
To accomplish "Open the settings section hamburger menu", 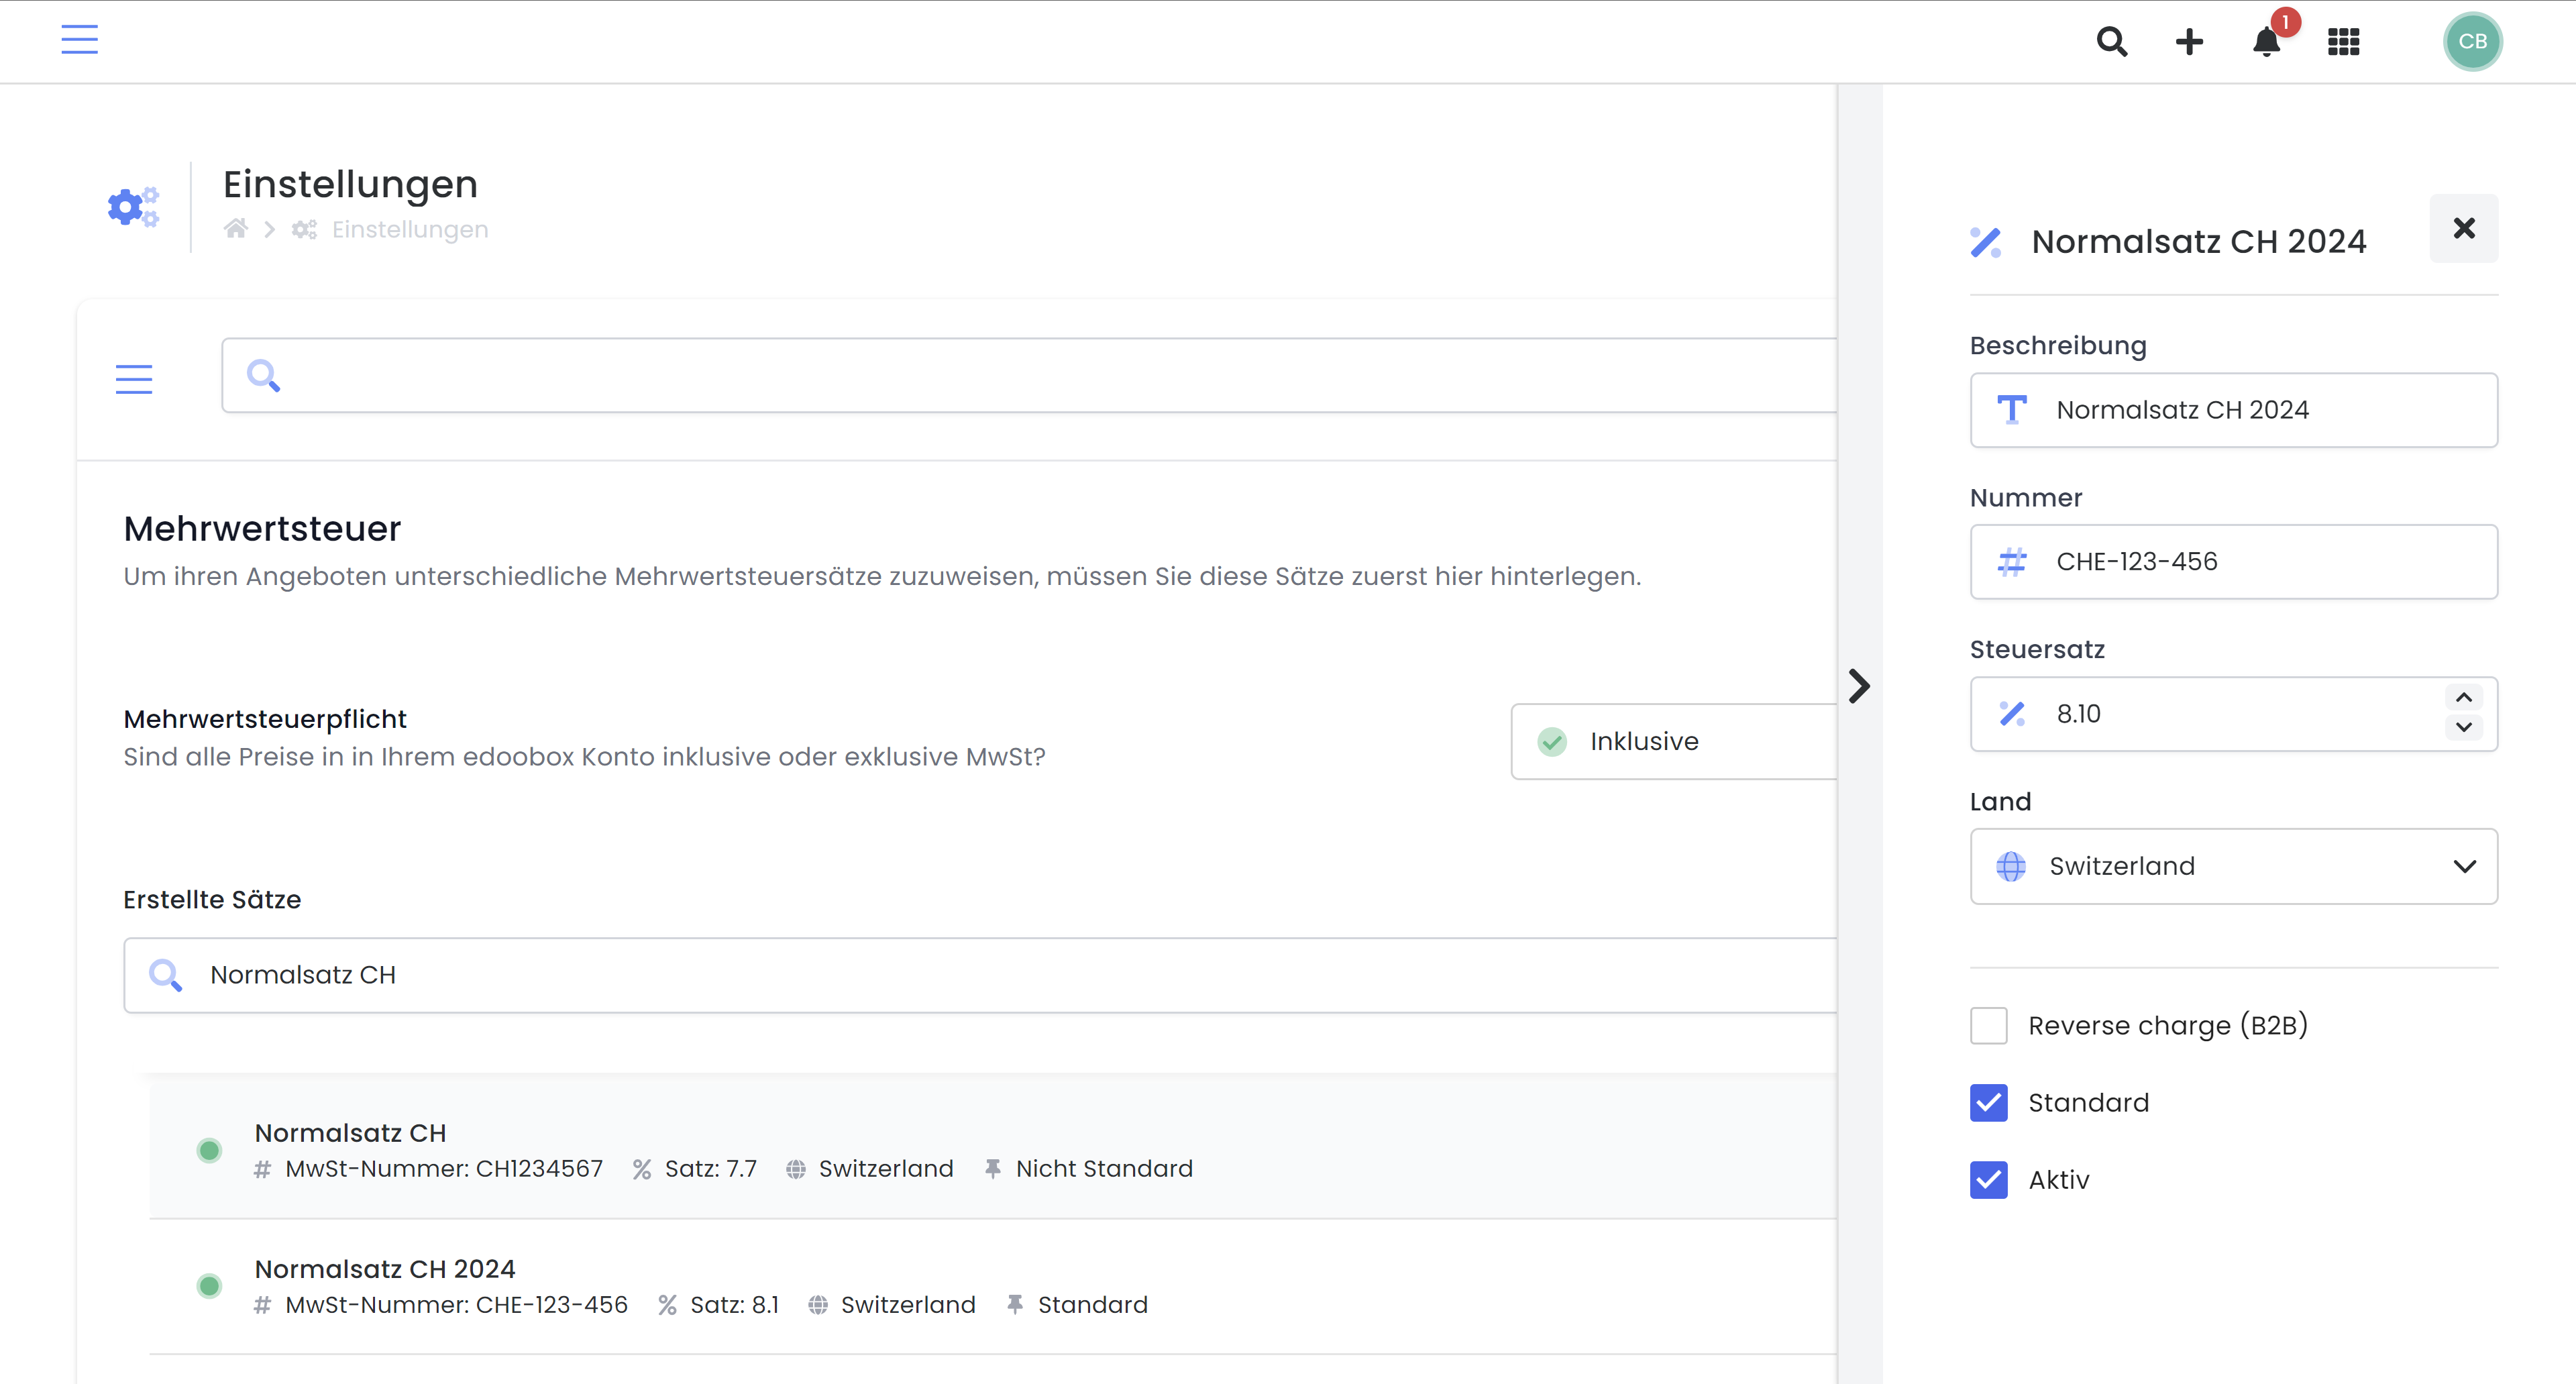I will (x=134, y=378).
